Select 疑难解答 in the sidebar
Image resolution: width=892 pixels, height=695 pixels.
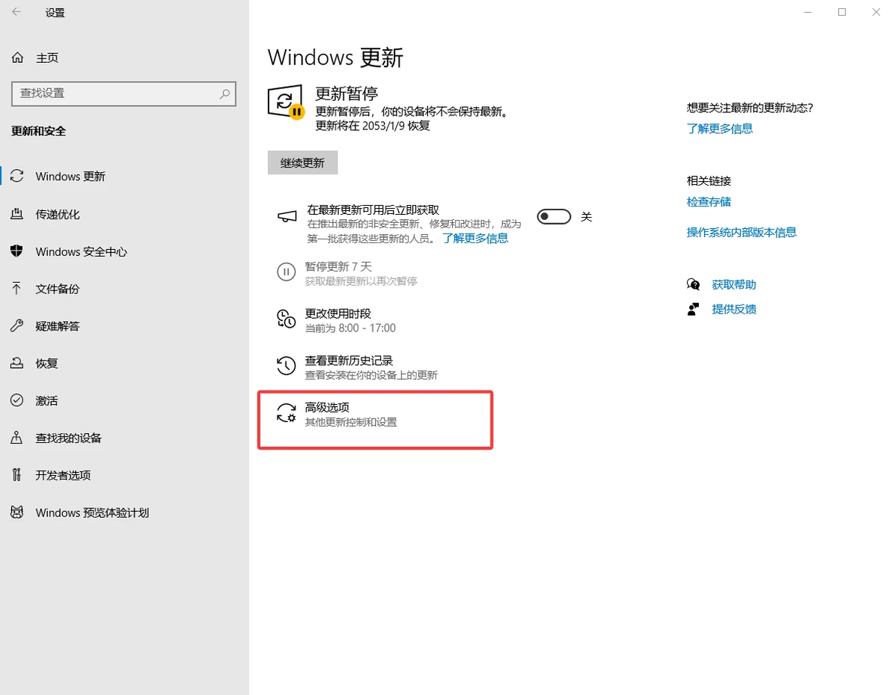tap(58, 326)
